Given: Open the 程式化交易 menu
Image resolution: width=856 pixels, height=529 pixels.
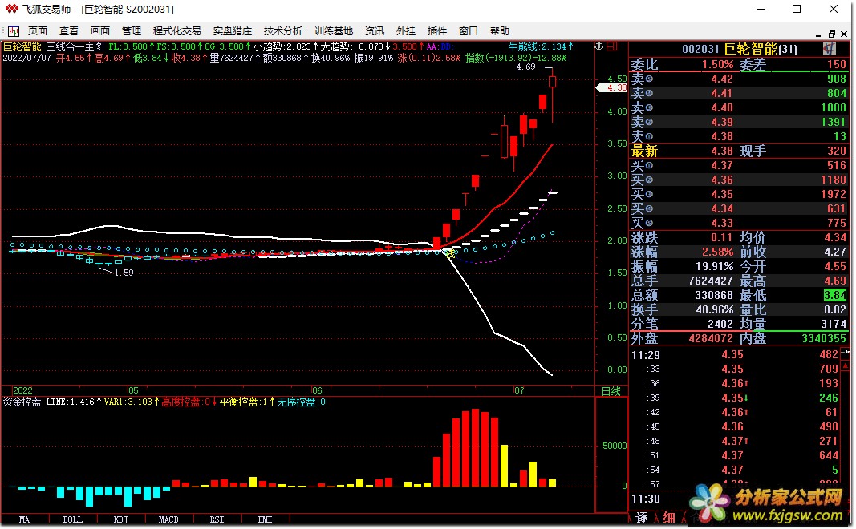Looking at the screenshot, I should pyautogui.click(x=176, y=31).
